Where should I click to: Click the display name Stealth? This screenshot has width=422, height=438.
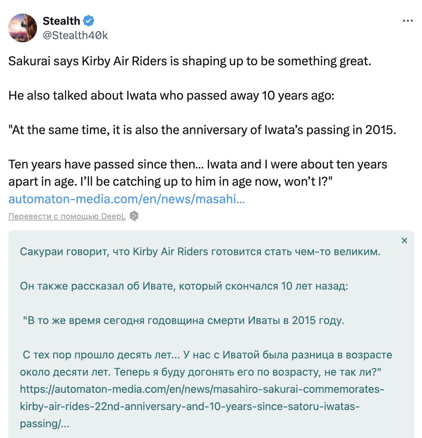tap(61, 21)
